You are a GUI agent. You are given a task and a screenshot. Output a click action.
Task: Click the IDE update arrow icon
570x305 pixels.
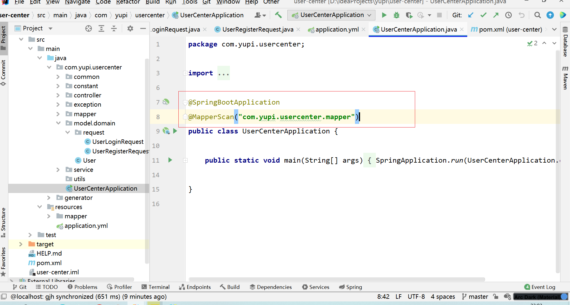(x=550, y=15)
